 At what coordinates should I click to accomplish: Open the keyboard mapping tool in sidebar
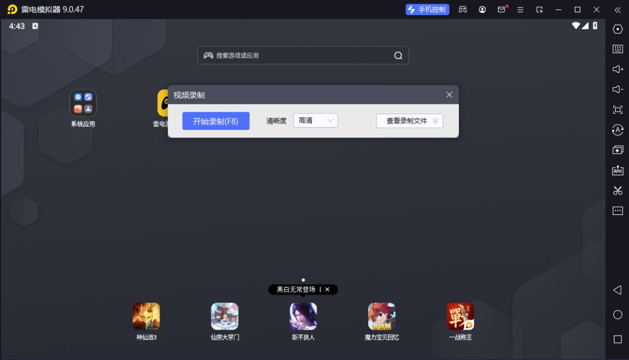[x=617, y=49]
